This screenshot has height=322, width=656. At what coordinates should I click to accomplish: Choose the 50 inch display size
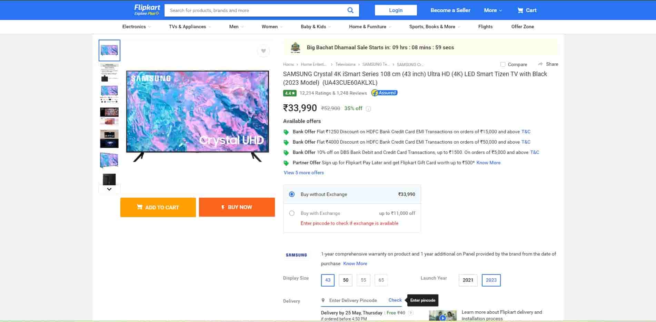click(x=346, y=280)
